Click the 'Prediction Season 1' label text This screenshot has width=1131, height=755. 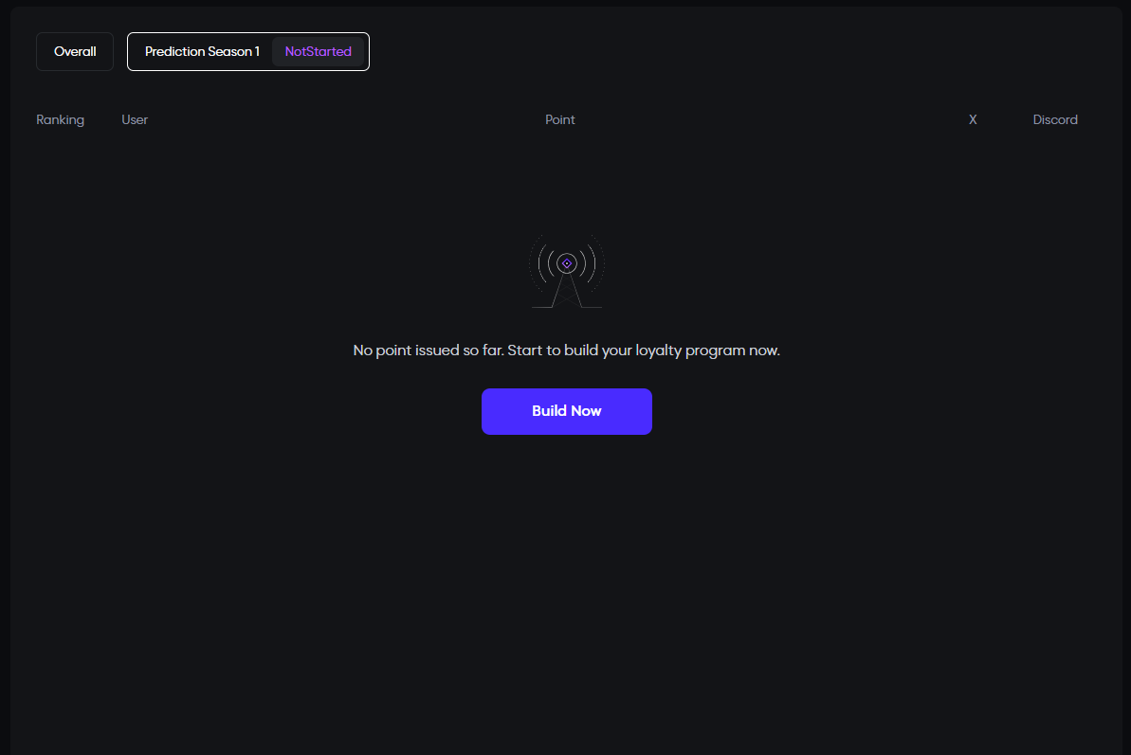pyautogui.click(x=202, y=52)
